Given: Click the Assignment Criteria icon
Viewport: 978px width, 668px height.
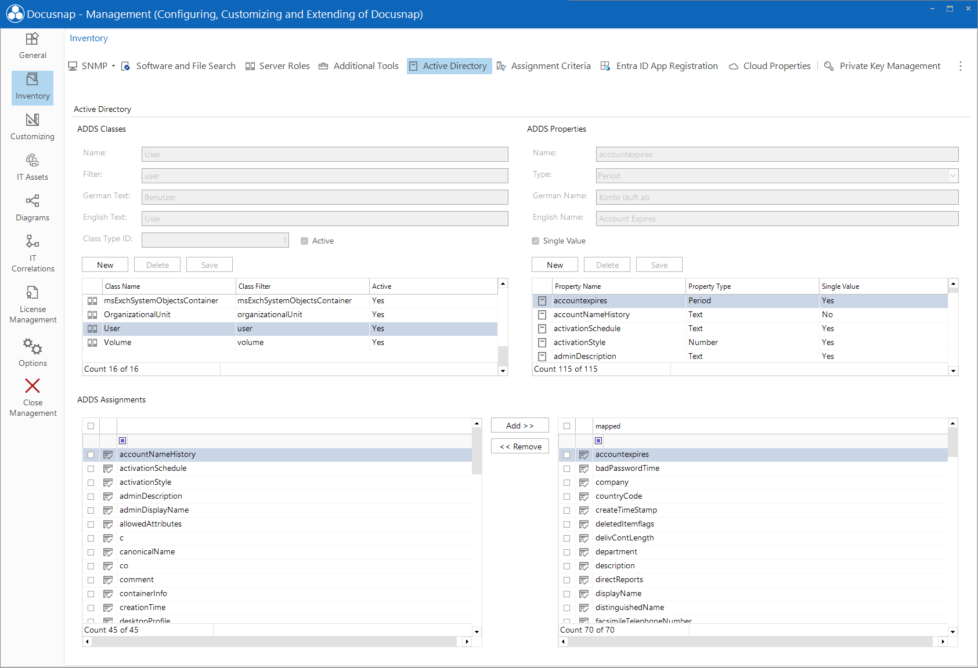Looking at the screenshot, I should pyautogui.click(x=501, y=66).
